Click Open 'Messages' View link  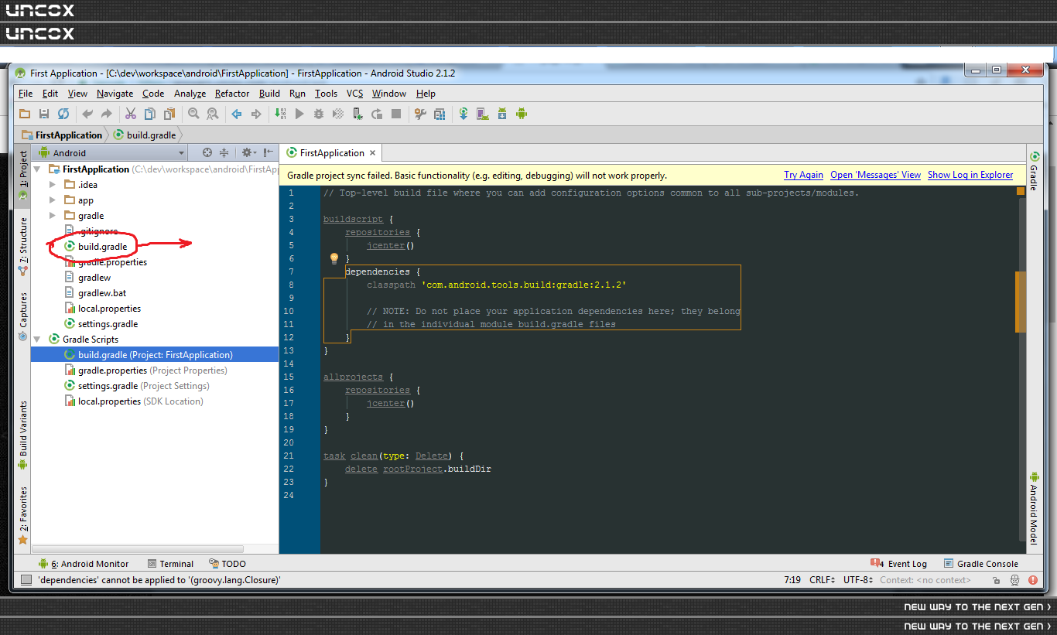876,175
